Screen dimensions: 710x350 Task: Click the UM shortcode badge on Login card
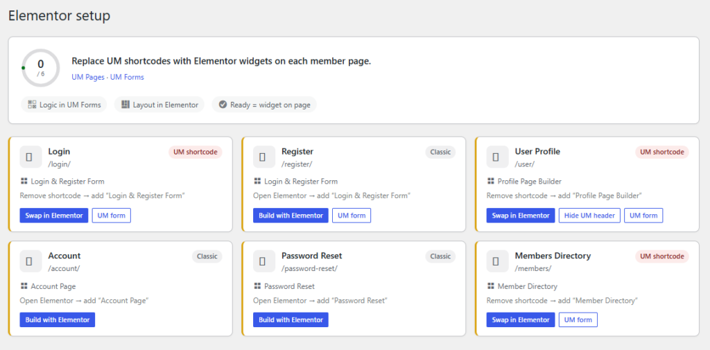tap(196, 152)
